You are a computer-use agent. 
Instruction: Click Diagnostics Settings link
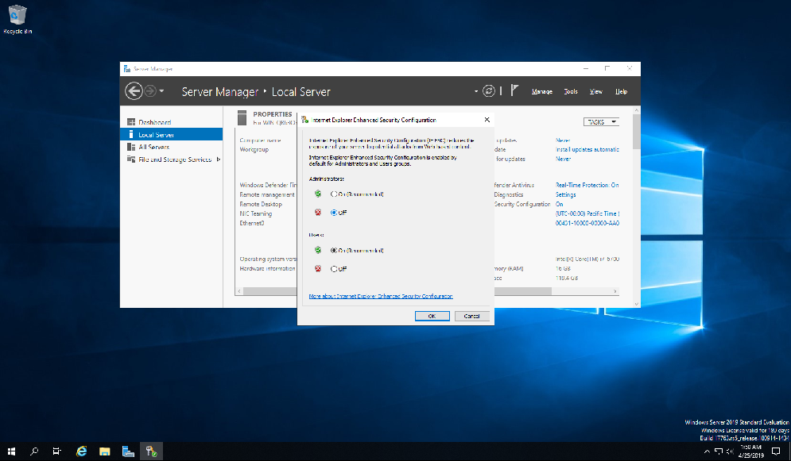(565, 194)
